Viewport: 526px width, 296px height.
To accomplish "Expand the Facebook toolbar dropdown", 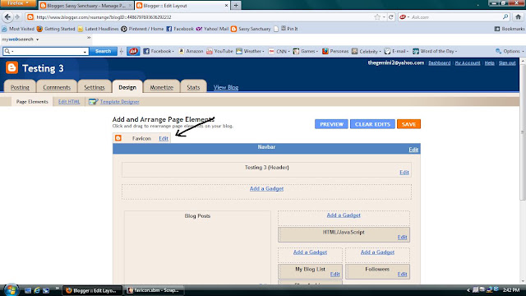I will (x=173, y=51).
